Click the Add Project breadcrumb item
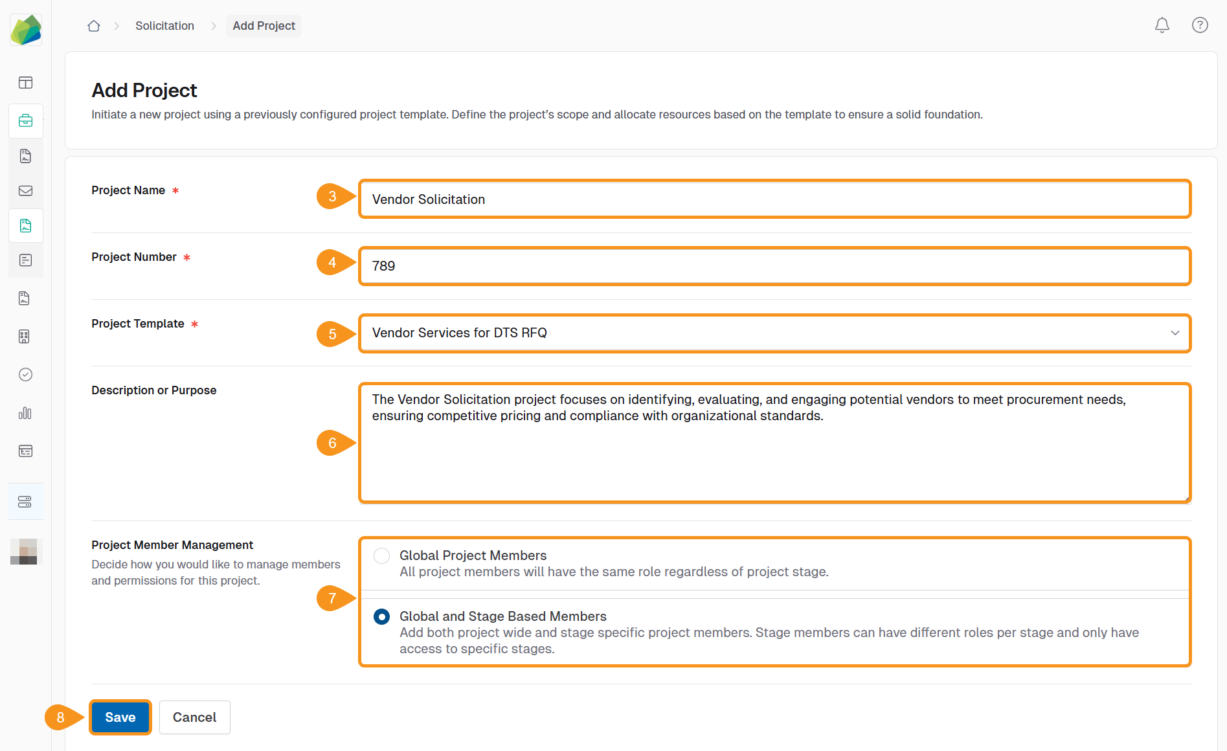 264,25
